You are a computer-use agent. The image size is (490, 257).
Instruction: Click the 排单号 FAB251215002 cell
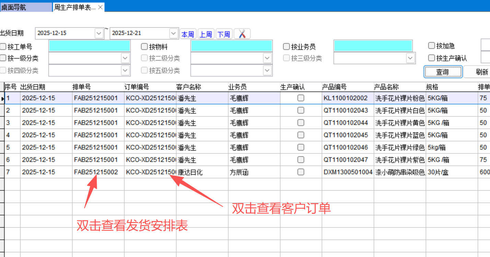click(96, 172)
